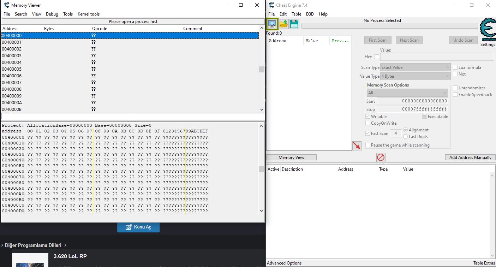
Task: Toggle the Executable checkbox
Action: 425,117
